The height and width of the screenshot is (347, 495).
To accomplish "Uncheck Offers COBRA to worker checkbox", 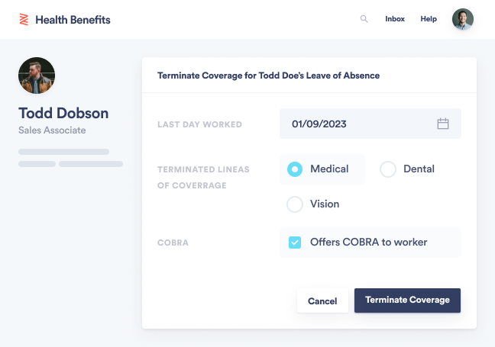I will pyautogui.click(x=295, y=243).
